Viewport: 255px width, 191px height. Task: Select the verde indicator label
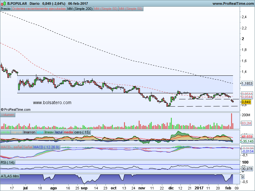(5, 132)
